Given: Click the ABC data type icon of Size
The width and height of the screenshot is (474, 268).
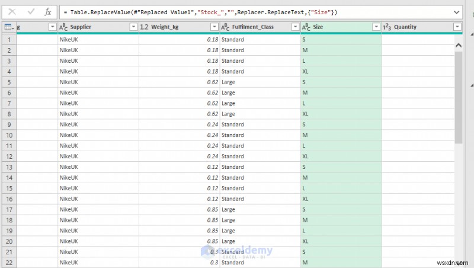Looking at the screenshot, I should tap(306, 27).
